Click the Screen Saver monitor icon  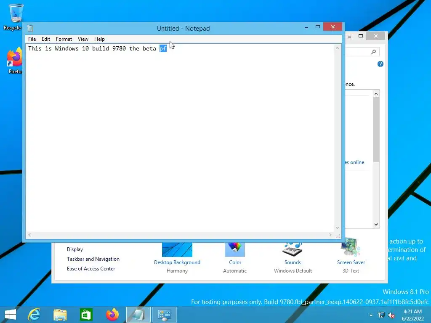click(351, 247)
